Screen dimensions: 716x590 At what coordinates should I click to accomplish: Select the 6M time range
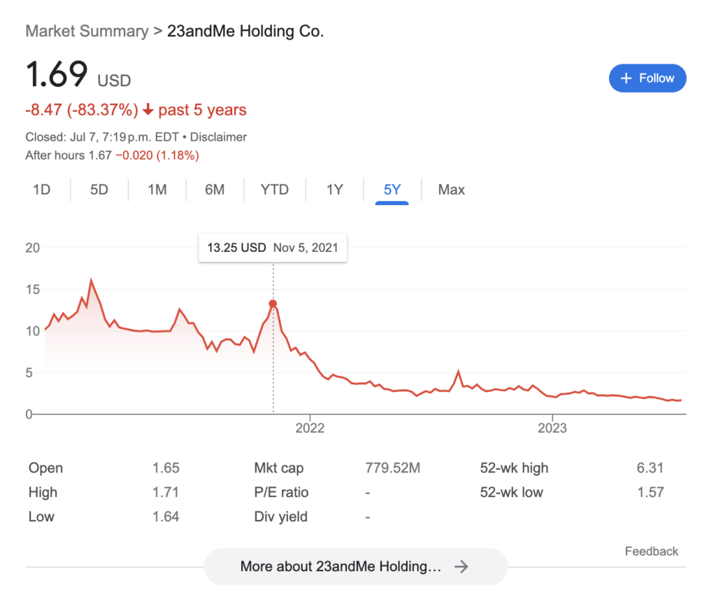point(215,190)
